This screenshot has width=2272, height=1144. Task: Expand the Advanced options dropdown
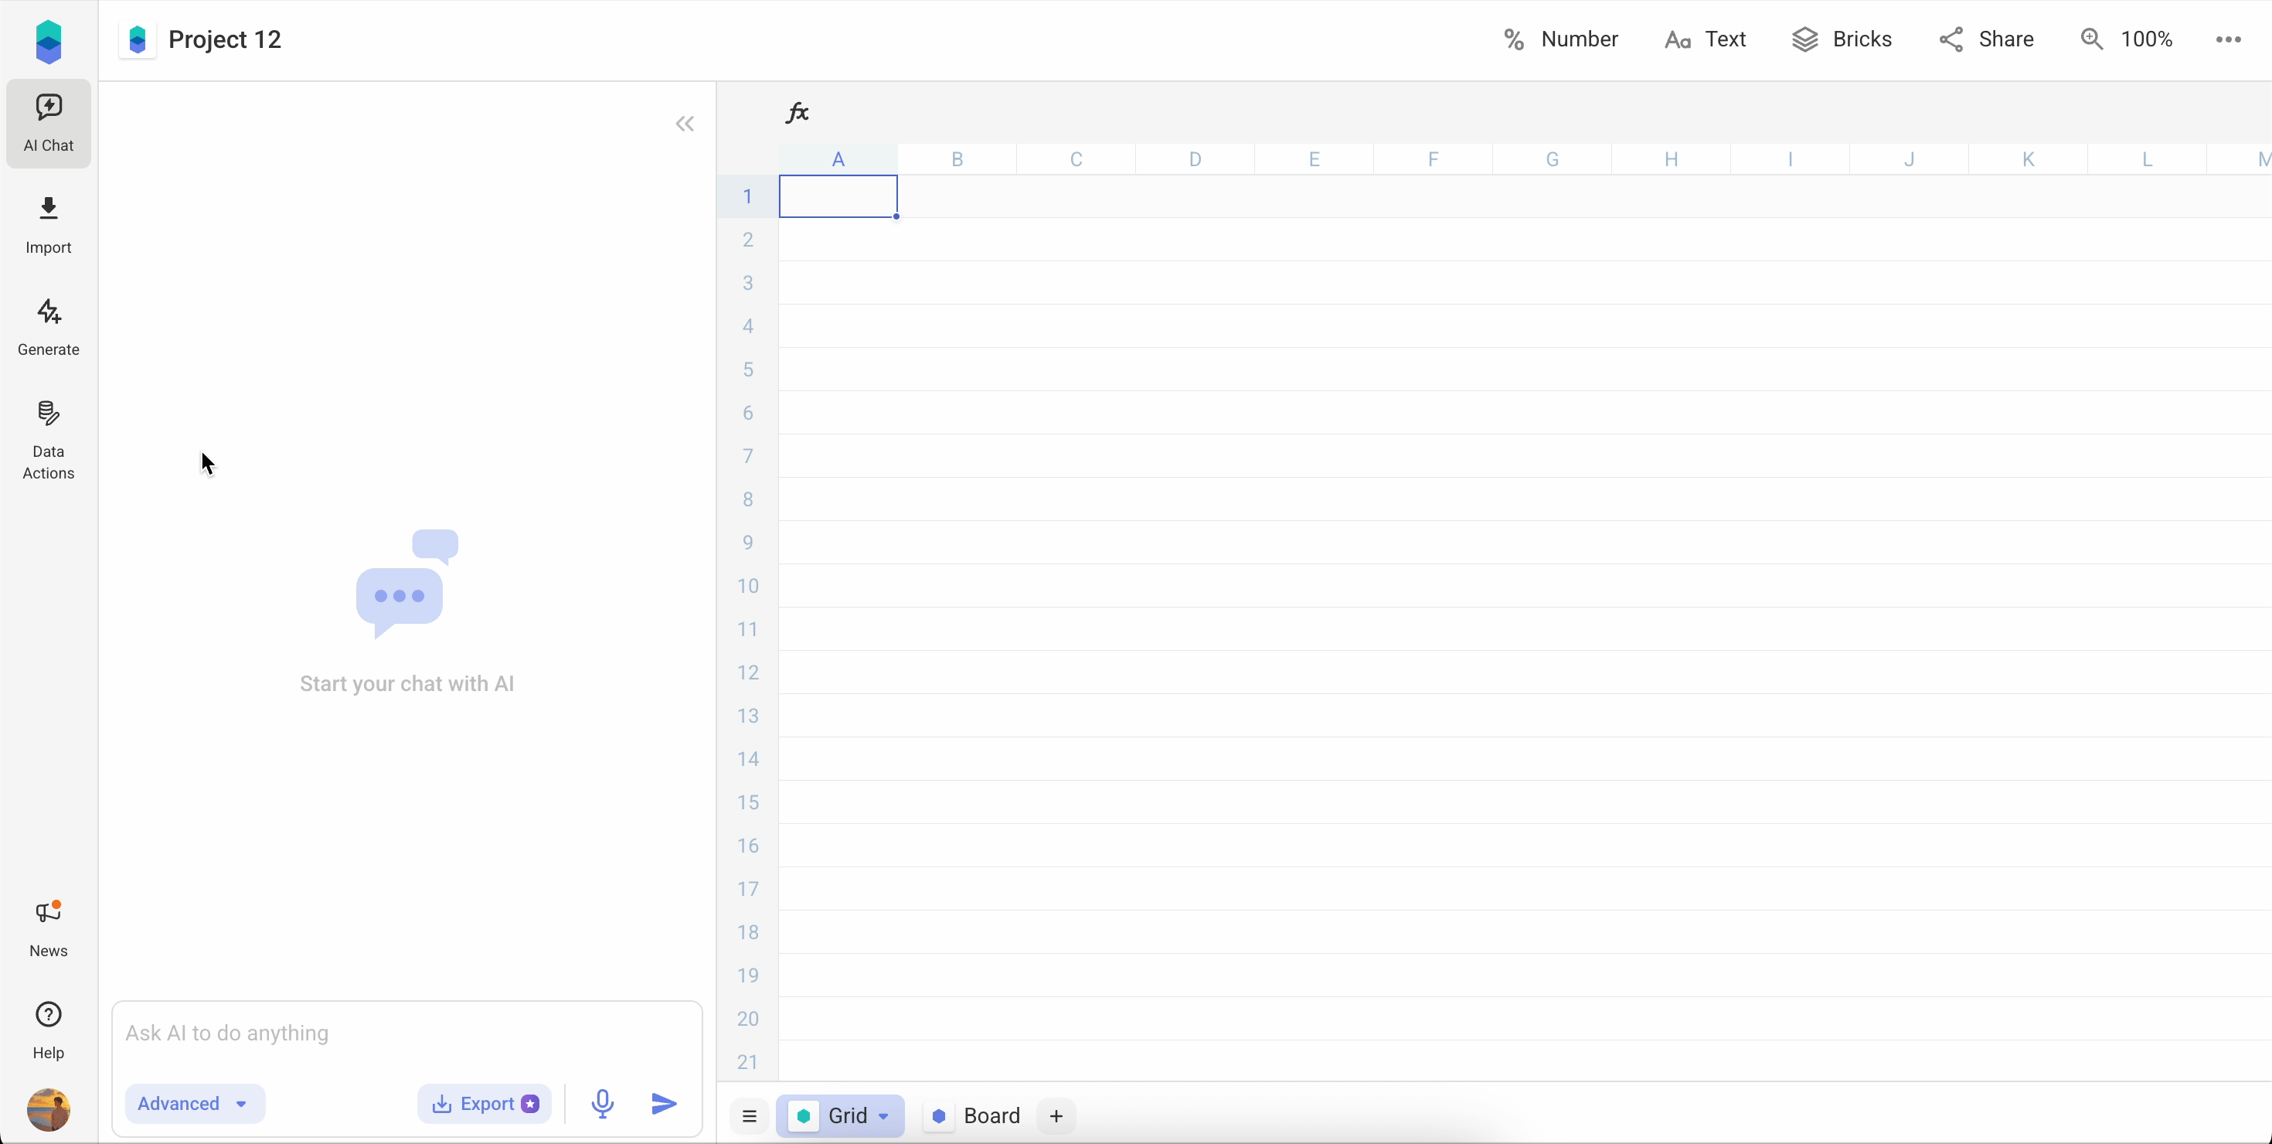click(x=193, y=1104)
